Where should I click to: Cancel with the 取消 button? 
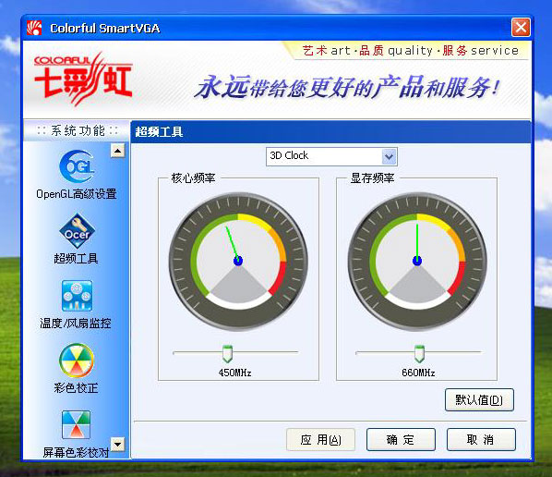481,440
